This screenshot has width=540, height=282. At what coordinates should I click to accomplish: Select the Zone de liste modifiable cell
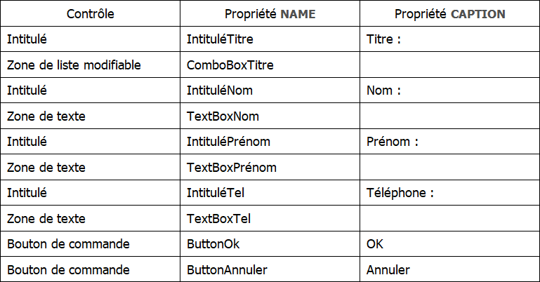coord(74,65)
